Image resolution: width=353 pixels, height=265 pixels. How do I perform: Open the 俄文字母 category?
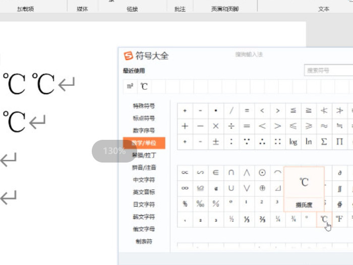click(x=144, y=229)
